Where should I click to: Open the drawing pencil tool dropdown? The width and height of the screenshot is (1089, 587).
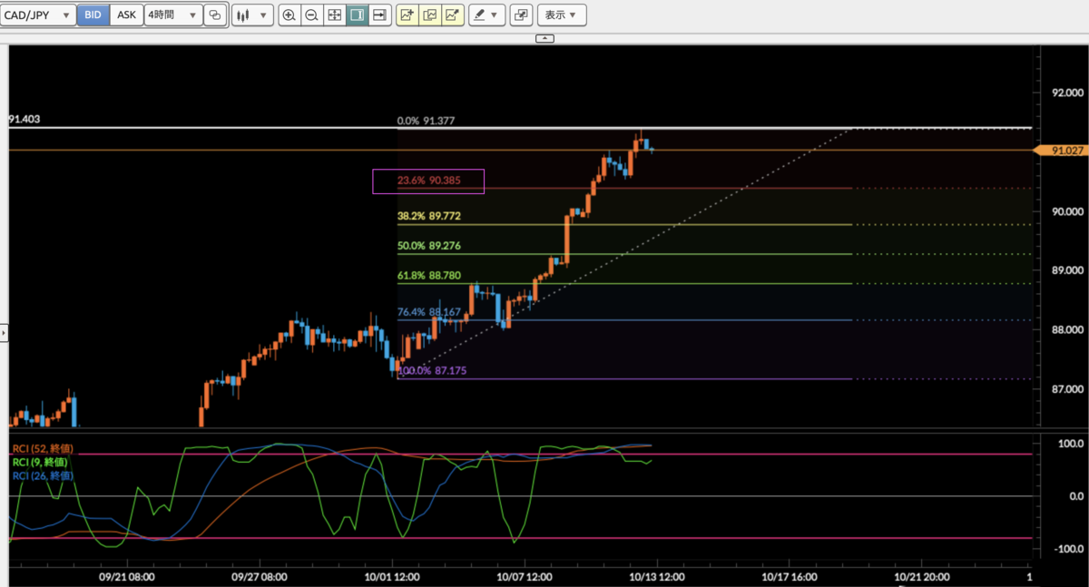pos(487,15)
